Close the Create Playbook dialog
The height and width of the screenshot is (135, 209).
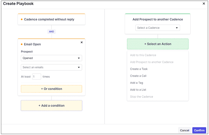204,4
